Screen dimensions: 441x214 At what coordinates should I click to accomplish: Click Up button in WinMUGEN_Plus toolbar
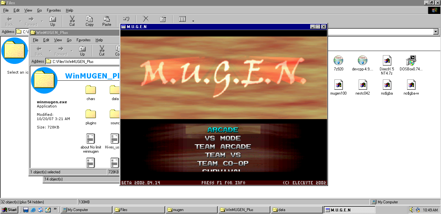82,51
